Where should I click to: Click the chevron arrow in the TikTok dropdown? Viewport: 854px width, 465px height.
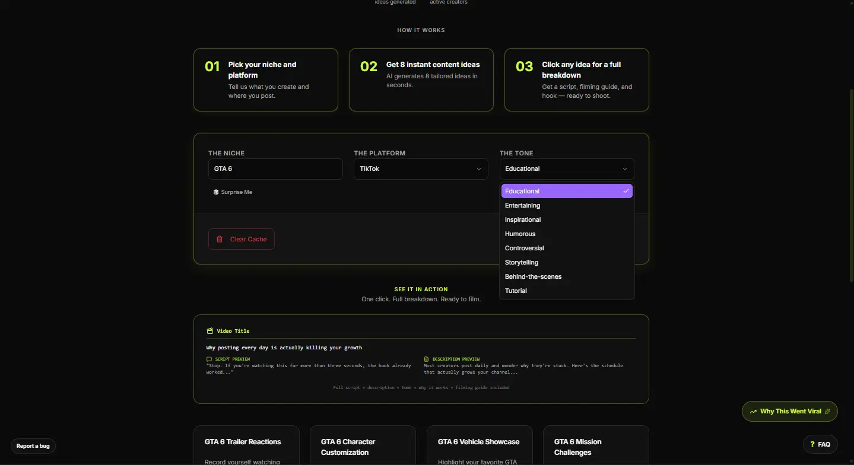[479, 169]
